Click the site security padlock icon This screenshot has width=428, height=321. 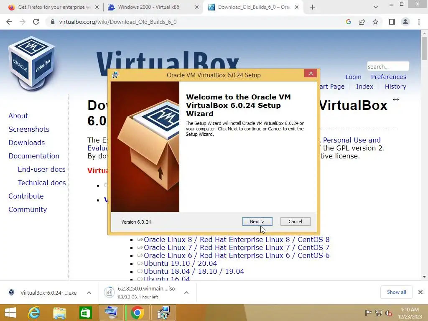tap(53, 22)
